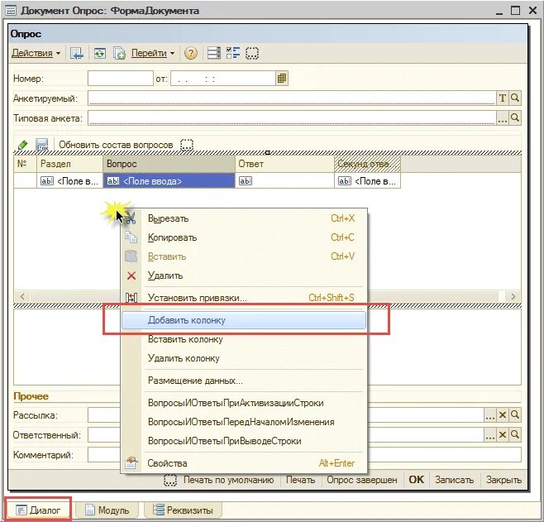Viewport: 544px width, 522px height.
Task: Click the ellipsis button for Рассылка
Action: [x=490, y=414]
